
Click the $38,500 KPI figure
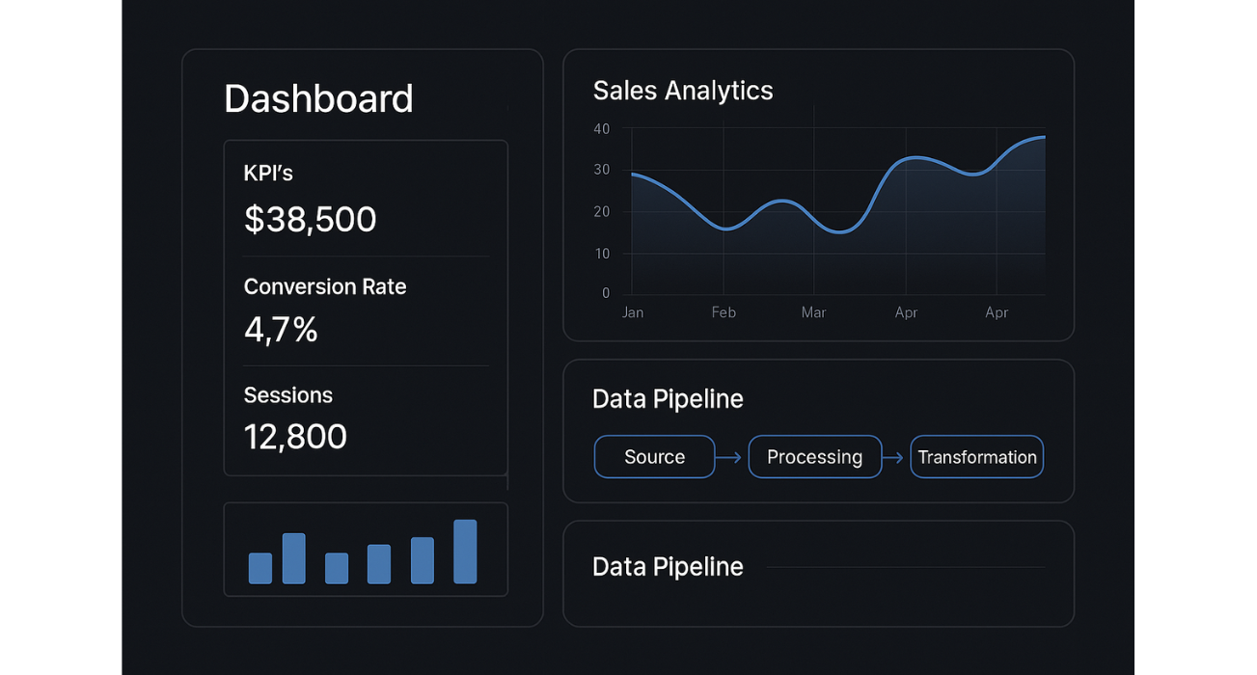pyautogui.click(x=310, y=218)
